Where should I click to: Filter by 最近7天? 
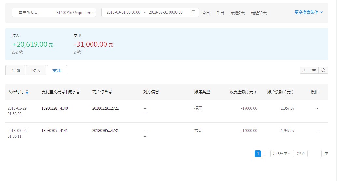238,13
